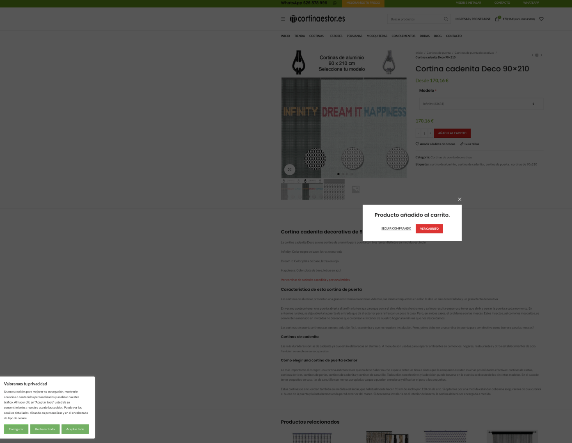The width and height of the screenshot is (572, 443).
Task: Open the Modelo dropdown showing Infinity (63631)
Action: click(x=481, y=104)
